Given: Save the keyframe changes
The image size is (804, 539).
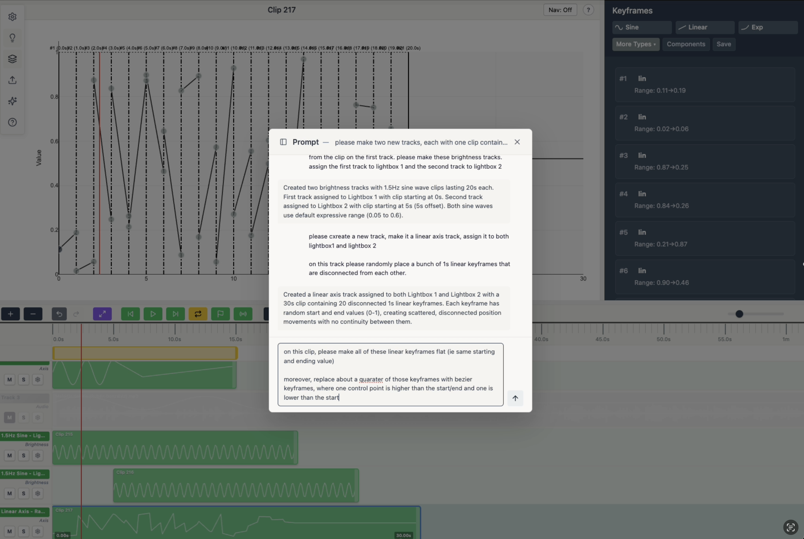Looking at the screenshot, I should click(723, 44).
